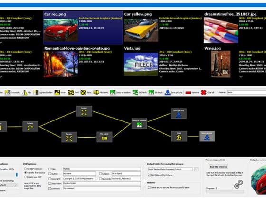Select the Twirl effect icon in toolbar
The height and width of the screenshot is (200, 266).
pos(71,92)
